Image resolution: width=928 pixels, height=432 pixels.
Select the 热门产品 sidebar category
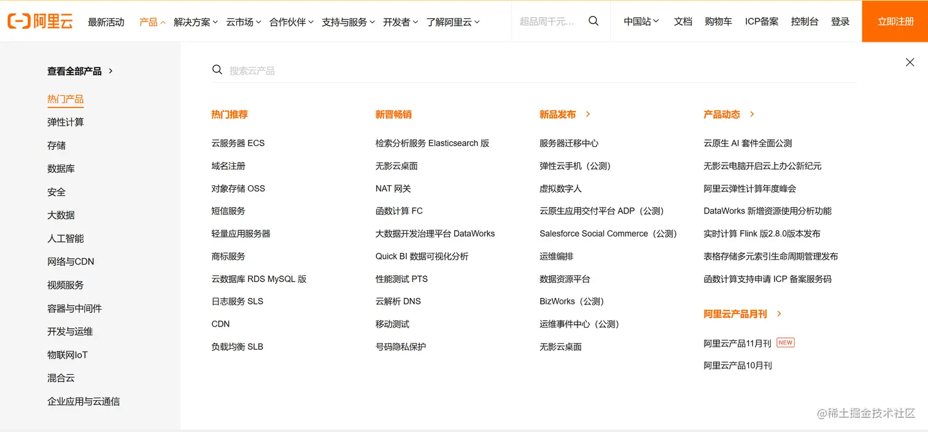pos(65,99)
